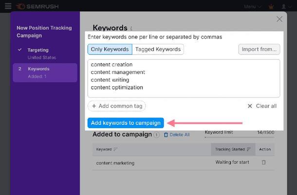Click inside the keywords text area
Viewport: 297px width, 195px height.
click(x=184, y=78)
